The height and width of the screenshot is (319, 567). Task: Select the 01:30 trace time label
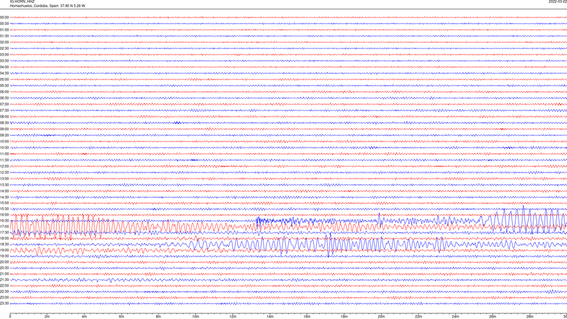(4, 36)
